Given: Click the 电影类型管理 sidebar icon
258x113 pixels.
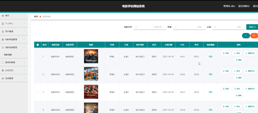Looking at the screenshot, I should tap(3, 40).
